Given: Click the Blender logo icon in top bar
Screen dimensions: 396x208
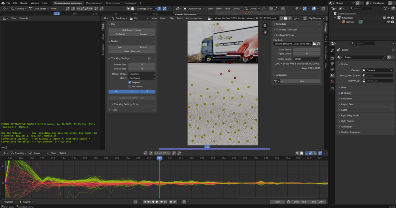Looking at the screenshot, I should click(x=3, y=3).
